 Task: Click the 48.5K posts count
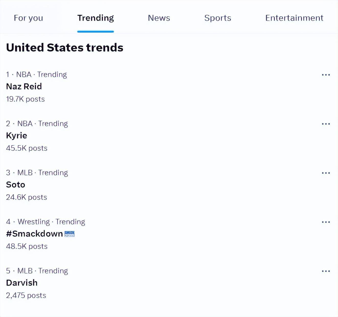tap(27, 246)
